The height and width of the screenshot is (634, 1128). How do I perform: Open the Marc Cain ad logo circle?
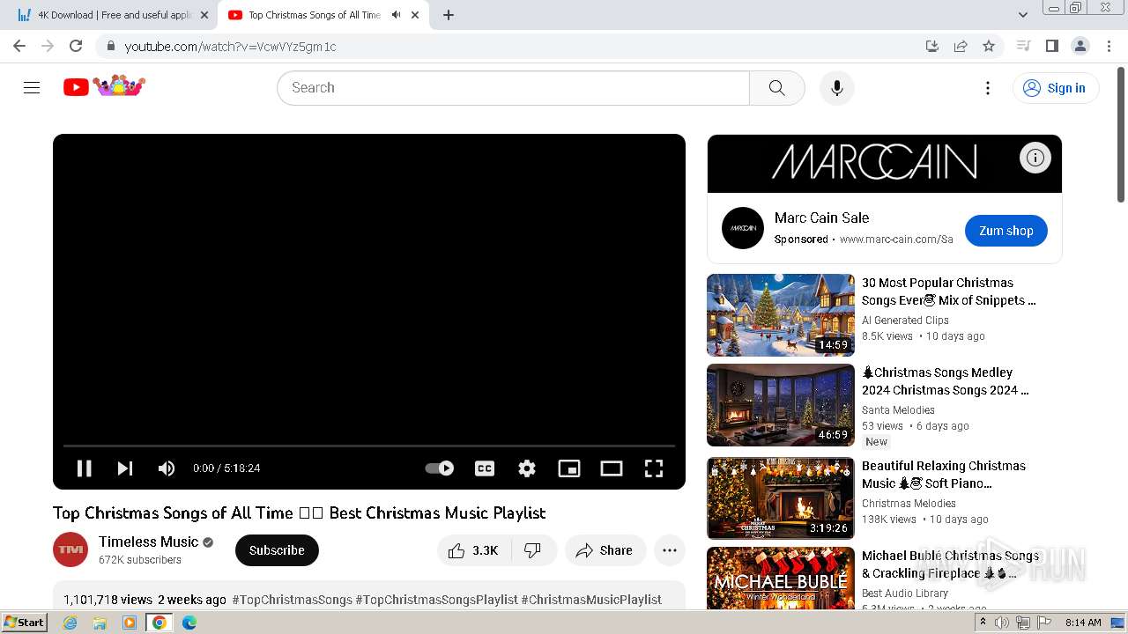pyautogui.click(x=743, y=228)
